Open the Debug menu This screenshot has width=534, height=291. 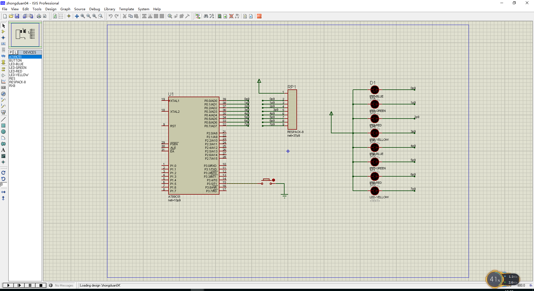coord(95,9)
